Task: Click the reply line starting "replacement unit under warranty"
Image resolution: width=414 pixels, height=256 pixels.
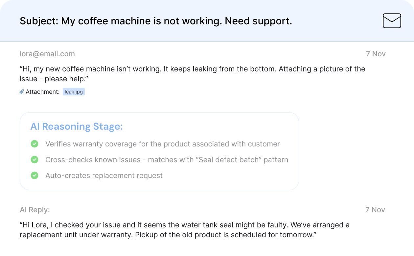Action: (168, 235)
